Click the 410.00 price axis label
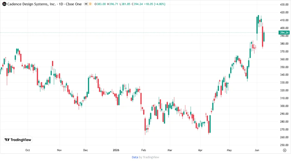This screenshot has width=291, height=161. (284, 20)
